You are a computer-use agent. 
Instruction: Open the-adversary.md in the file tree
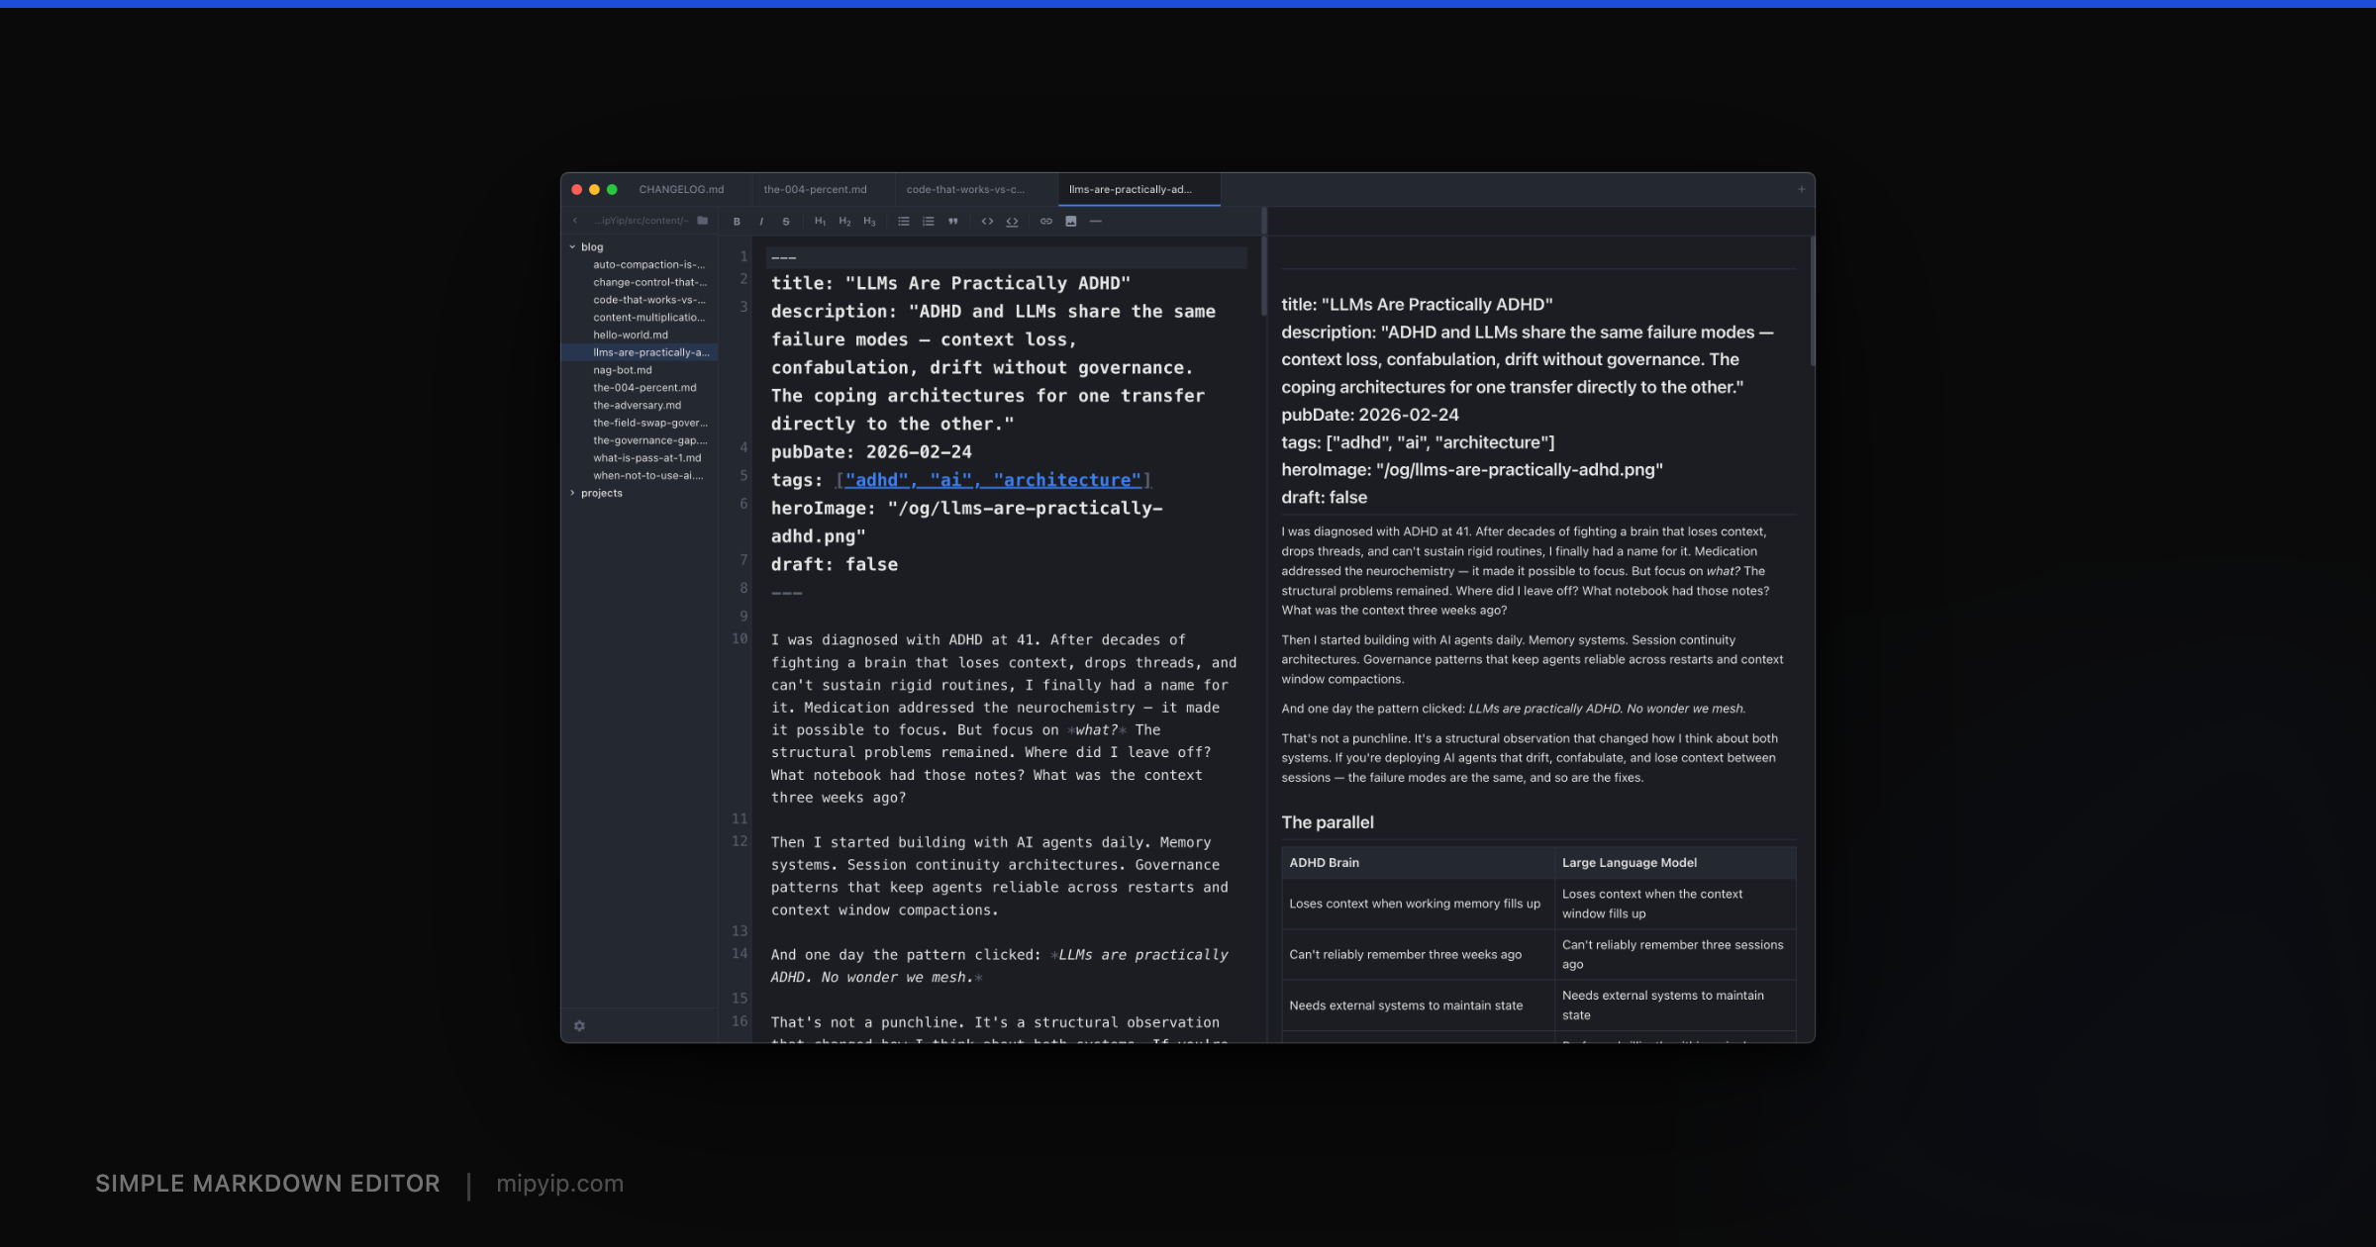[638, 405]
